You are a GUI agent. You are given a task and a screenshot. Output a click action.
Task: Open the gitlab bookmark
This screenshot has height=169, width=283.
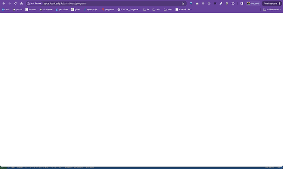point(76,9)
